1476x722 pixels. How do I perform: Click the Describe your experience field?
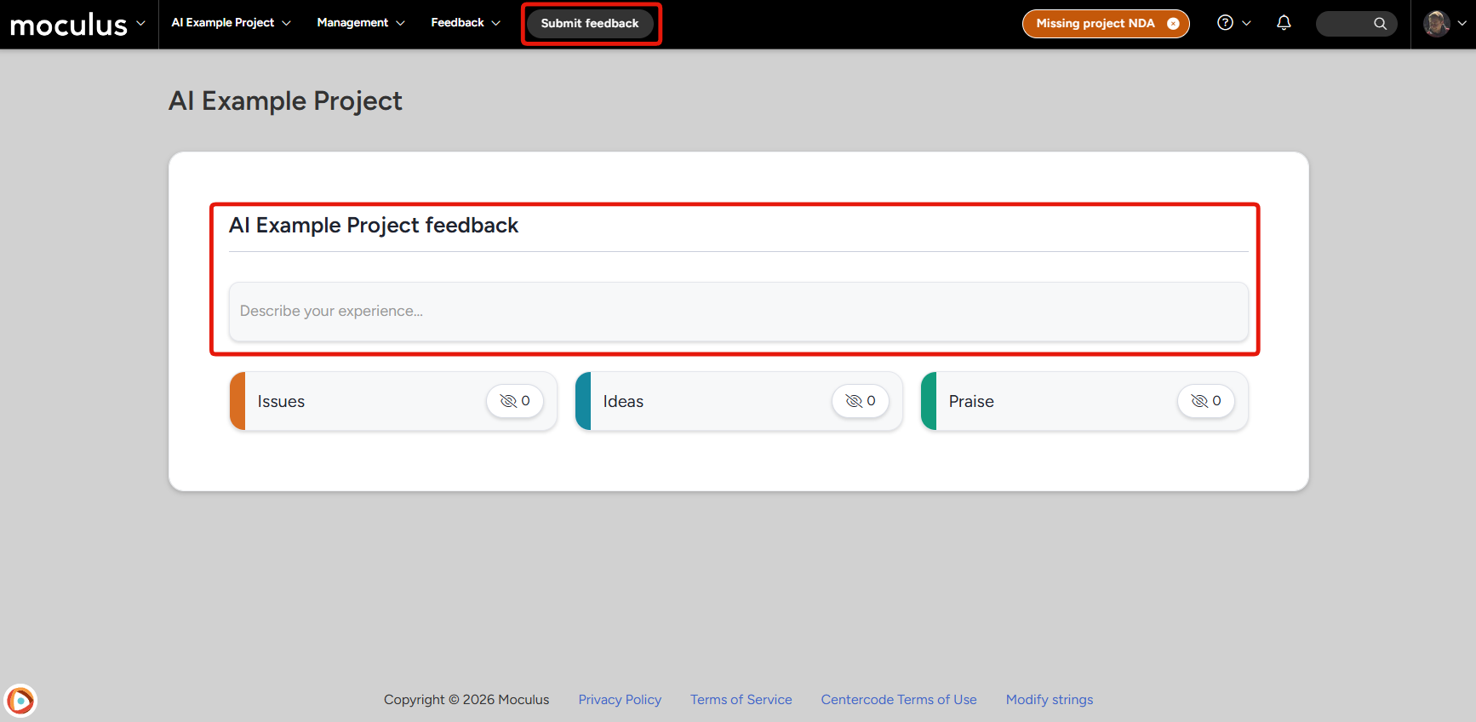738,312
